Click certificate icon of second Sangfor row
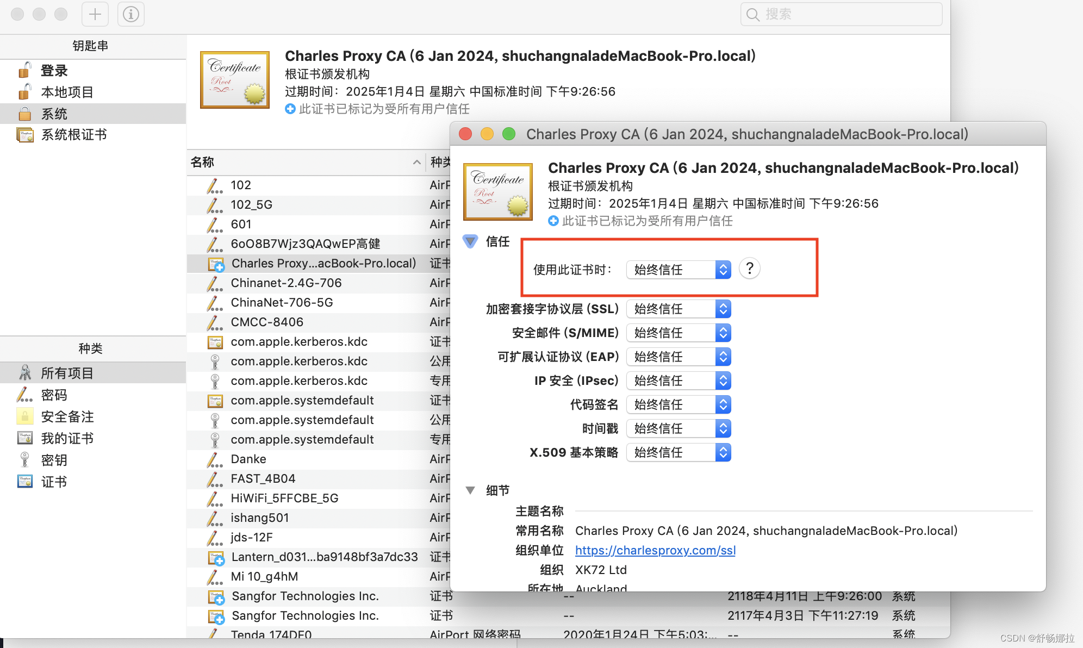The height and width of the screenshot is (648, 1083). [x=216, y=616]
